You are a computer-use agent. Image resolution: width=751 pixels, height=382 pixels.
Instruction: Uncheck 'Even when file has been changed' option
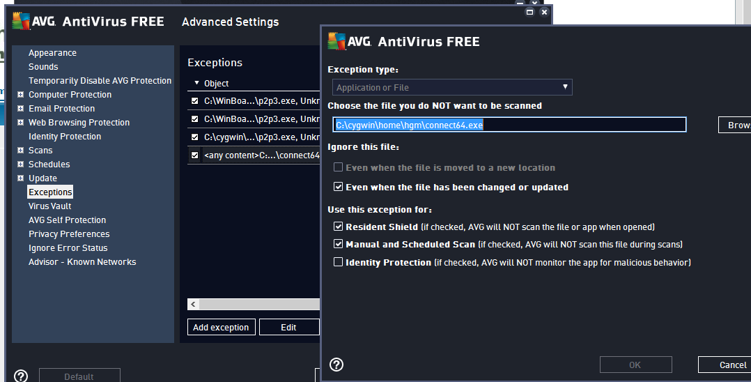[x=339, y=188]
